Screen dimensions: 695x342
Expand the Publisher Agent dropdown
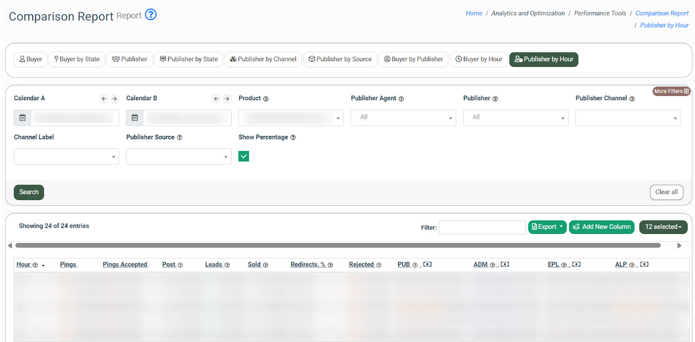coord(403,118)
